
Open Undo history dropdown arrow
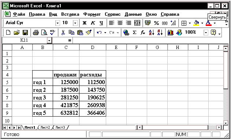coord(105,33)
